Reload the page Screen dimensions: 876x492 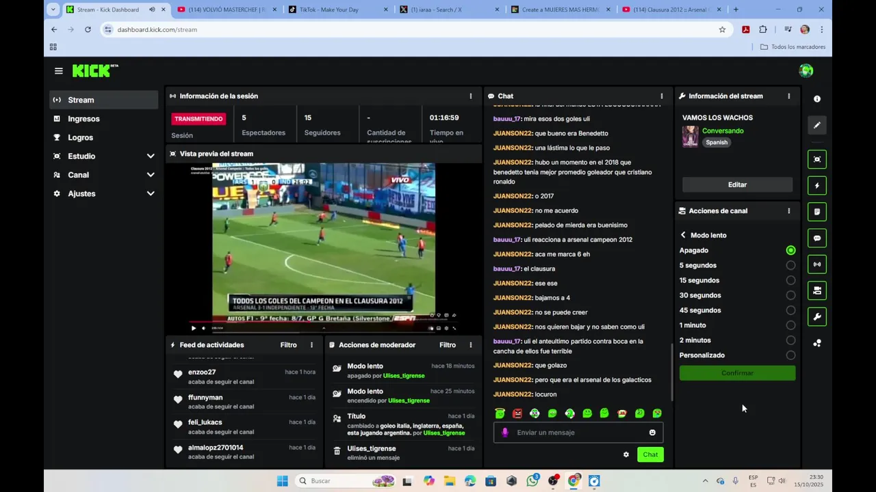pos(88,29)
